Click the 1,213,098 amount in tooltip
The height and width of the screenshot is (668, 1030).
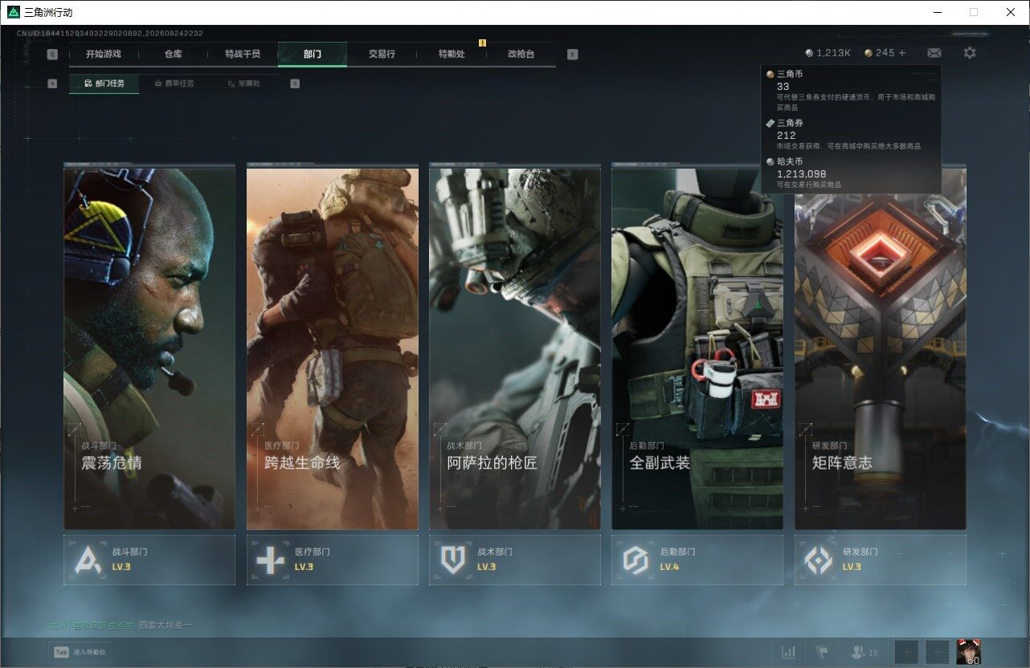tap(802, 173)
